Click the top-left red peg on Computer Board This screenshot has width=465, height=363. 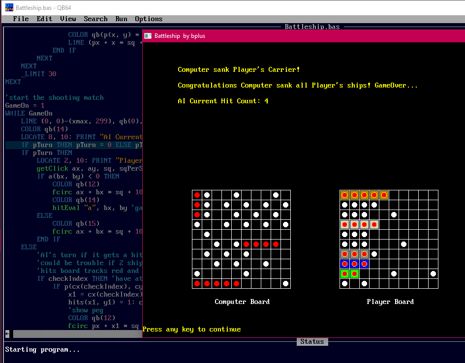(x=197, y=195)
